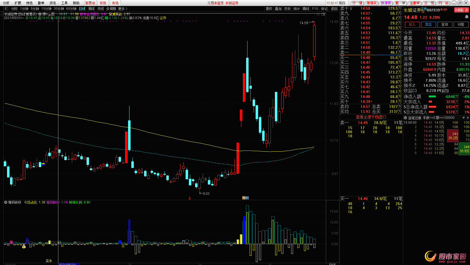Image resolution: width=470 pixels, height=265 pixels.
Task: Open the 分析 menu
Action: 6,3
